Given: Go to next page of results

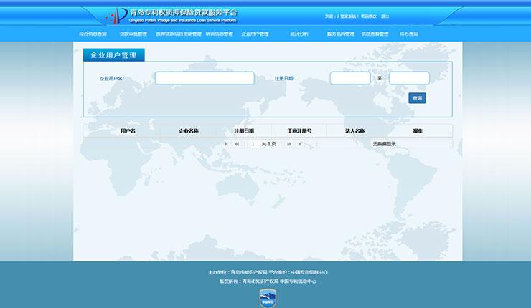Looking at the screenshot, I should point(289,144).
